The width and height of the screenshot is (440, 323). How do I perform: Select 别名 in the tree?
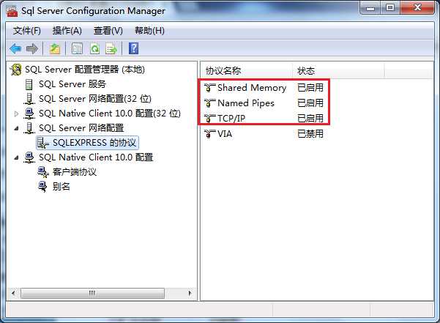click(x=61, y=186)
